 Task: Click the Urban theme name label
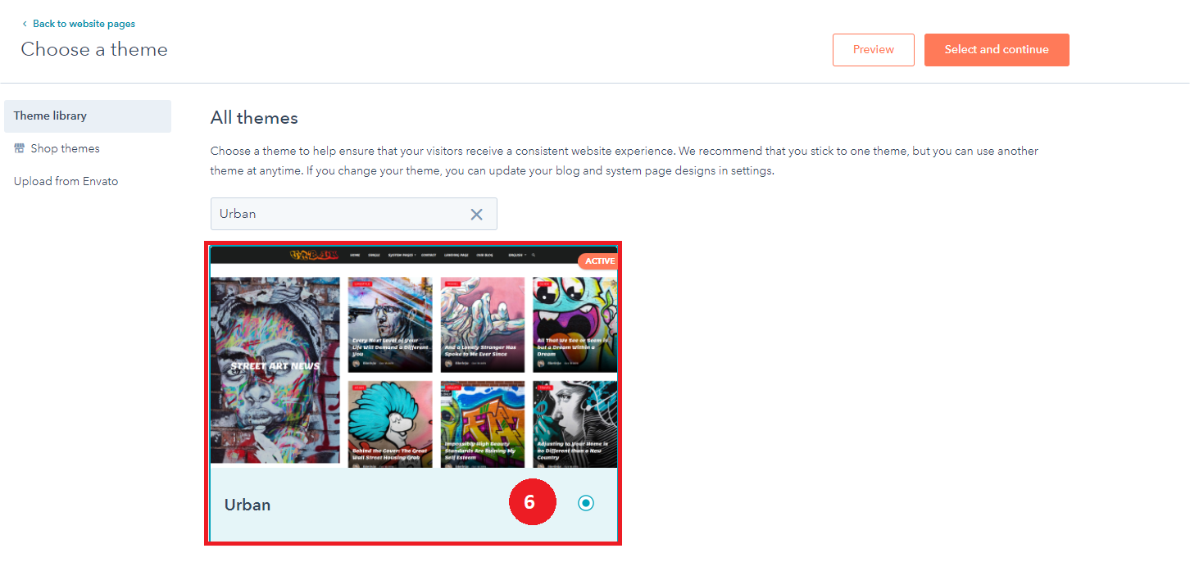click(248, 505)
